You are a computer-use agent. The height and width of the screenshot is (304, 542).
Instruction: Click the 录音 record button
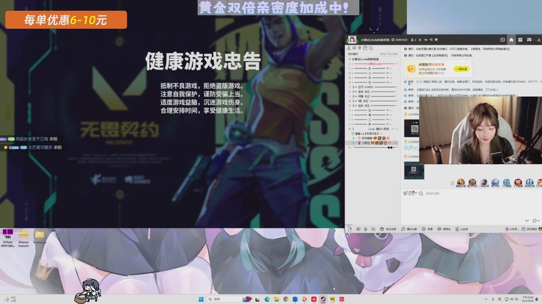428,229
